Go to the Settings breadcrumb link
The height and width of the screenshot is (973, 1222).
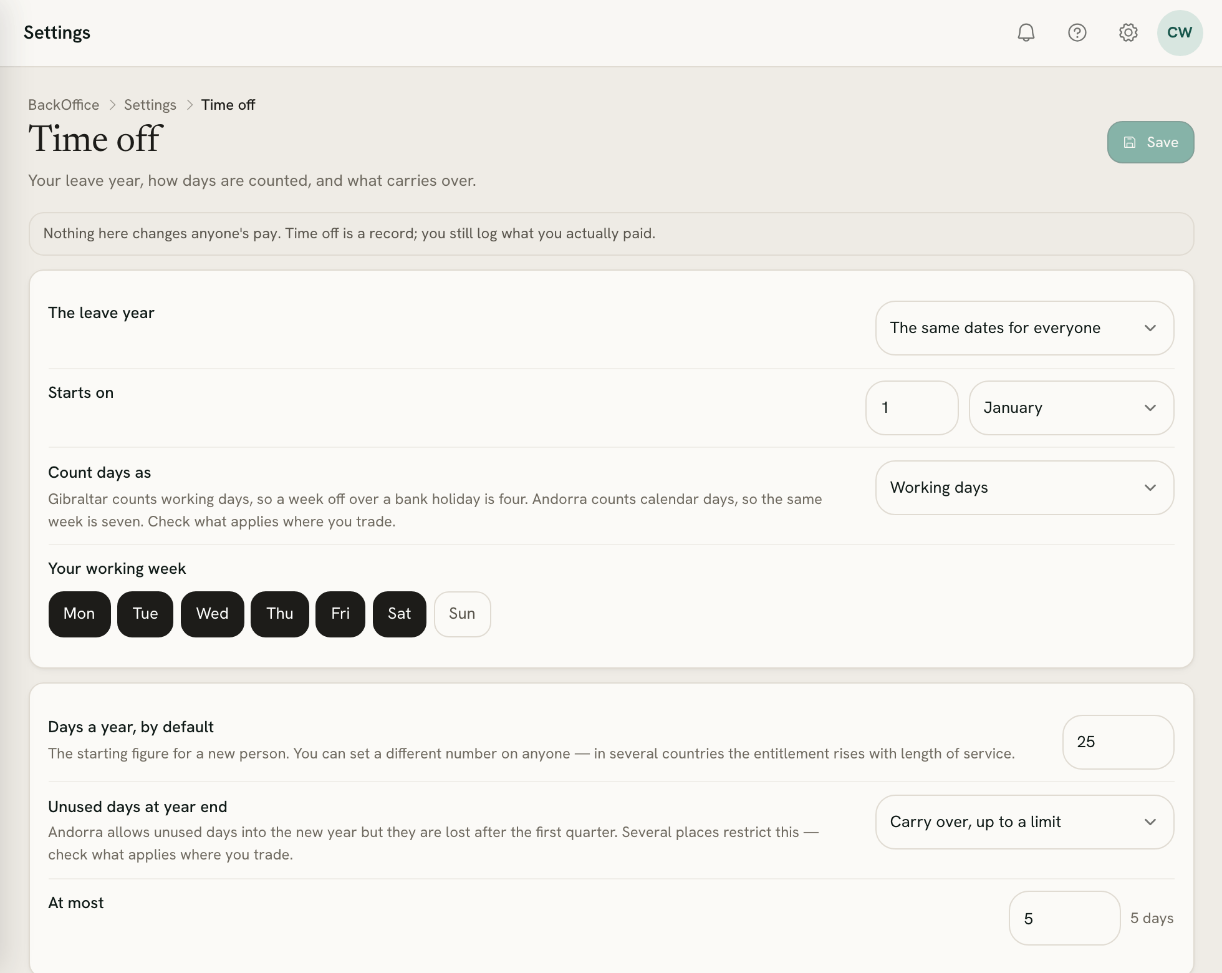pyautogui.click(x=150, y=105)
